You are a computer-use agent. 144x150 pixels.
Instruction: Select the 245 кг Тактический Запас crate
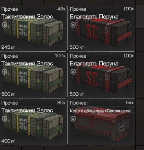[x=33, y=32]
